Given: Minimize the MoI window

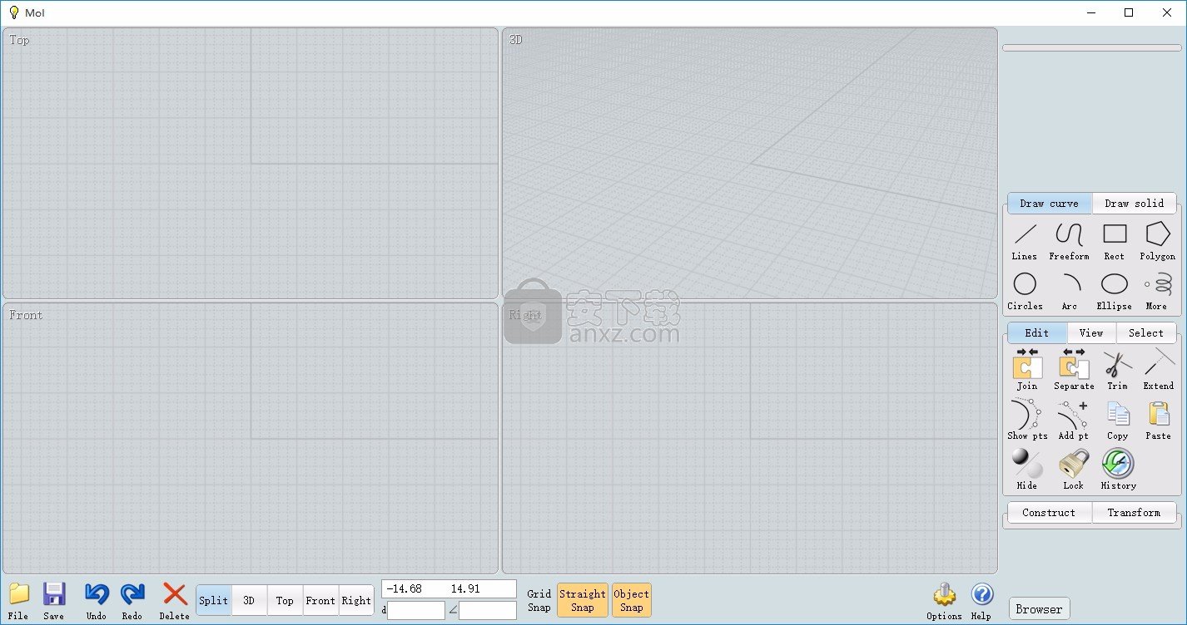Looking at the screenshot, I should [1090, 12].
